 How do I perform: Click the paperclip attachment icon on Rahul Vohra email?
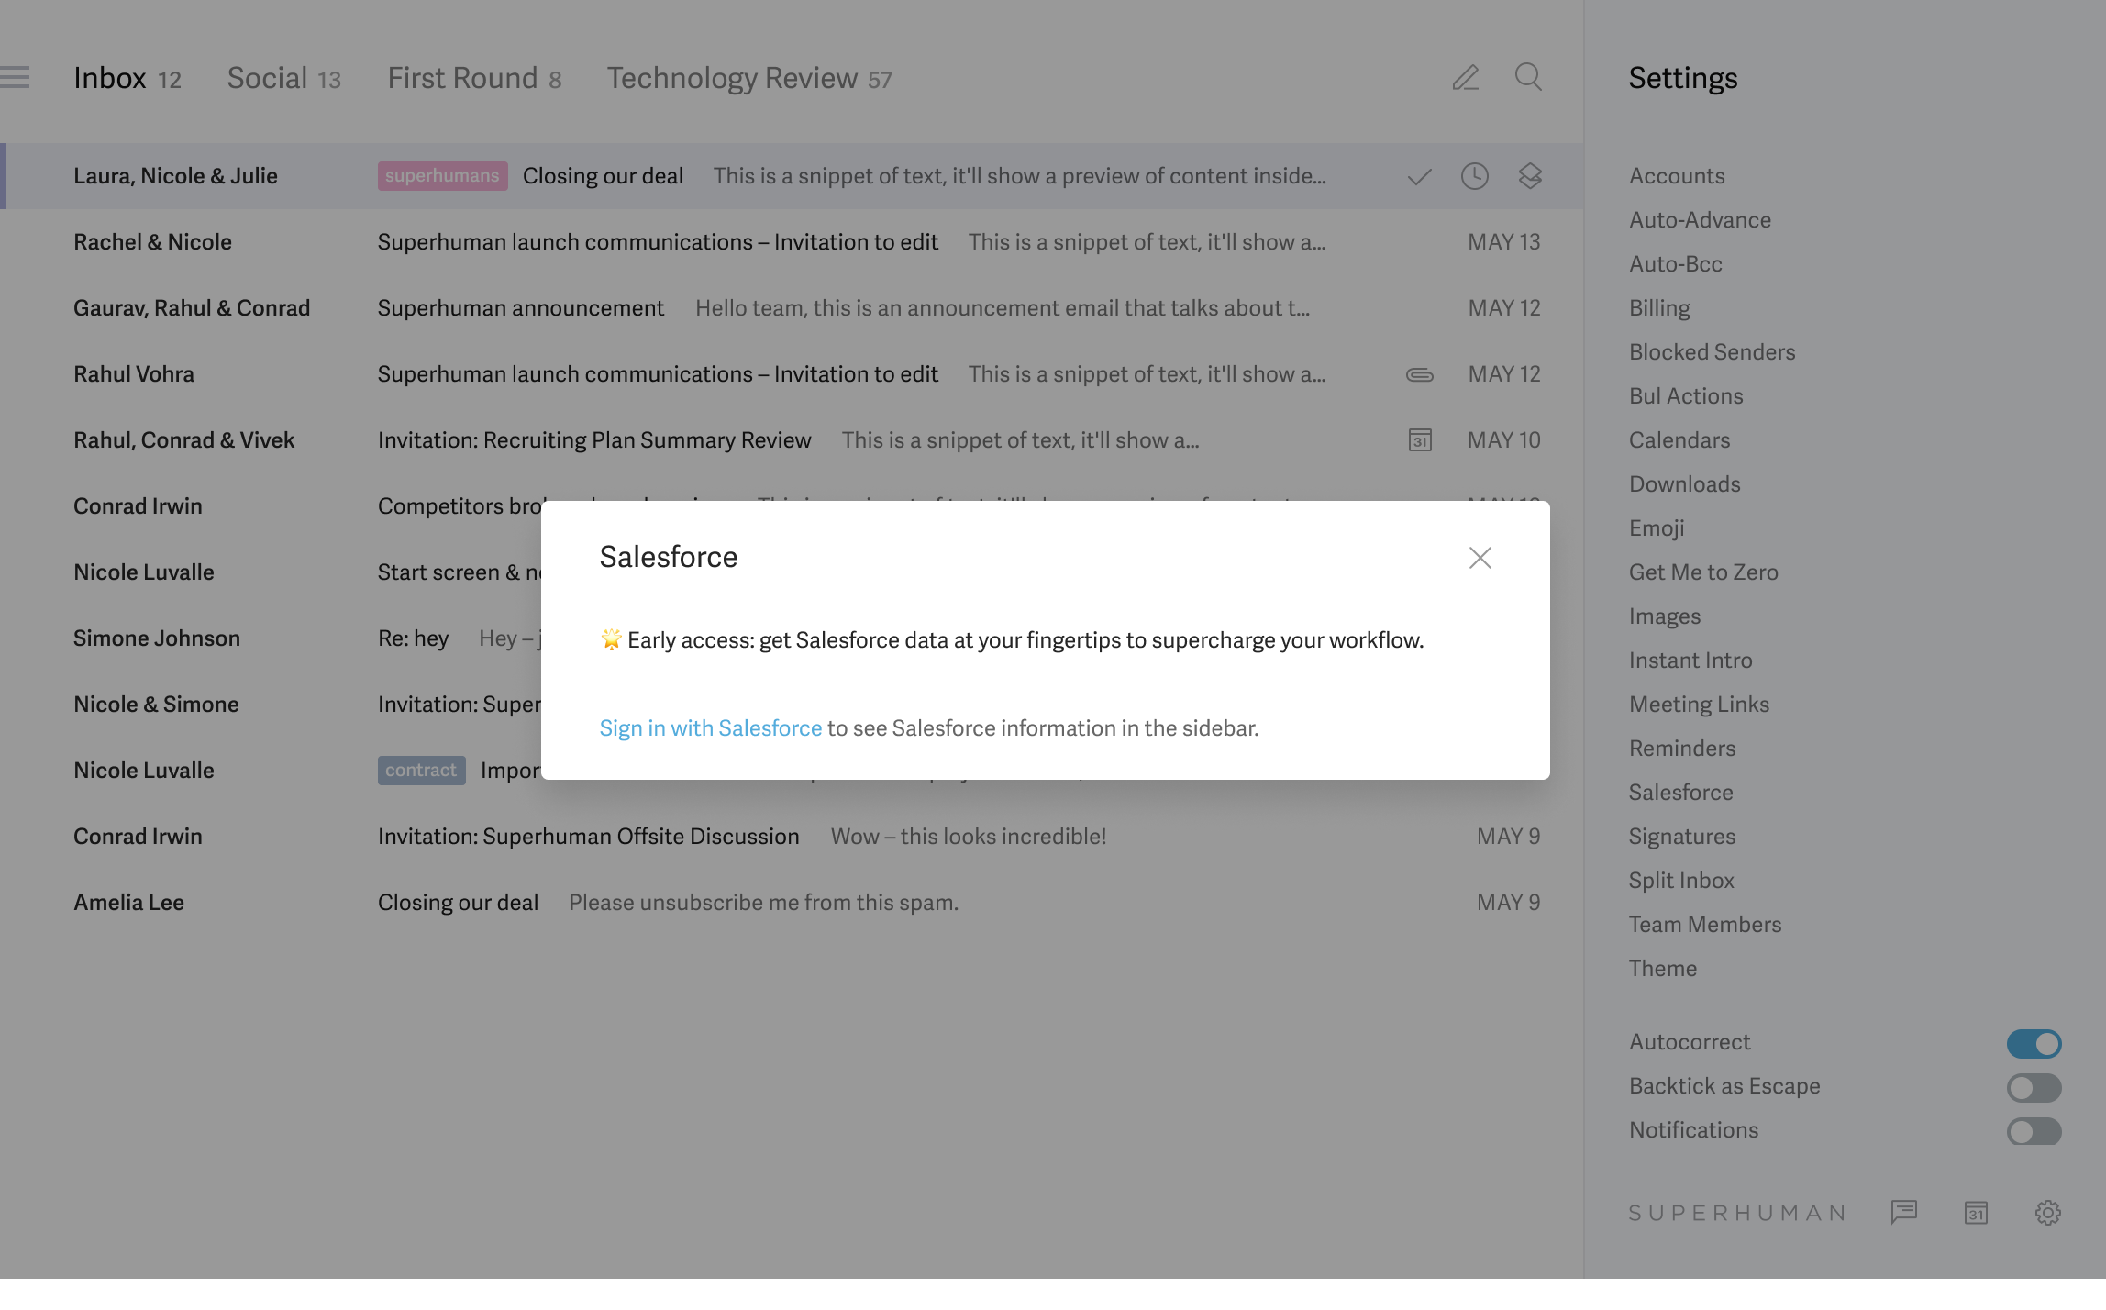1418,372
